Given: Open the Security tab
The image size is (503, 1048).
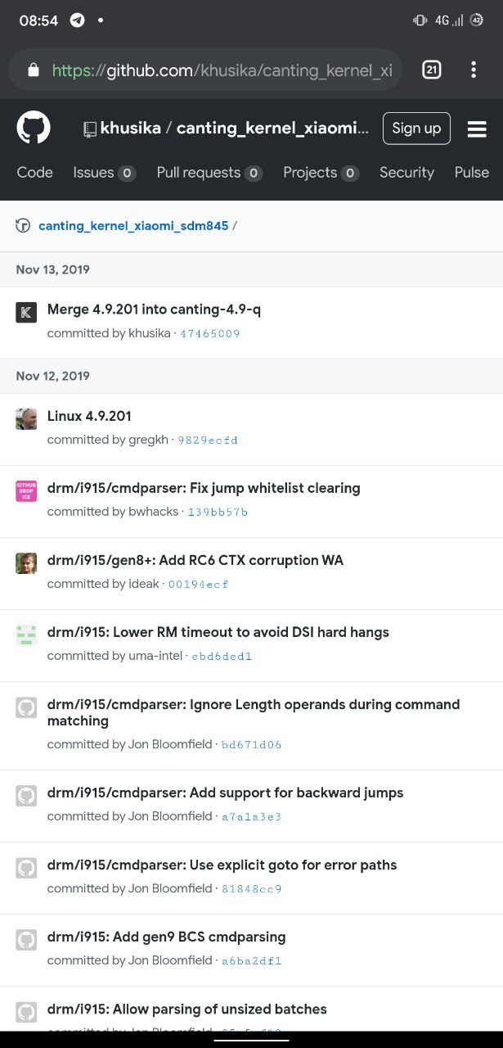Looking at the screenshot, I should (406, 173).
